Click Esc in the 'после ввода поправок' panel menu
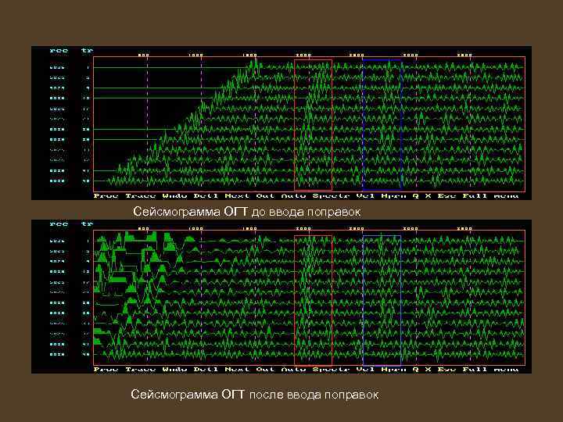Screen dimensions: 563x422 click(446, 369)
